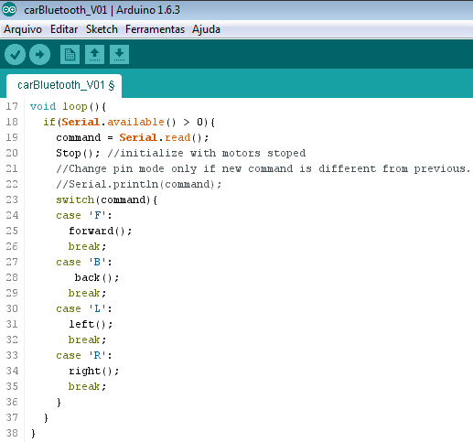Click the Verify checkmark button

click(x=15, y=55)
